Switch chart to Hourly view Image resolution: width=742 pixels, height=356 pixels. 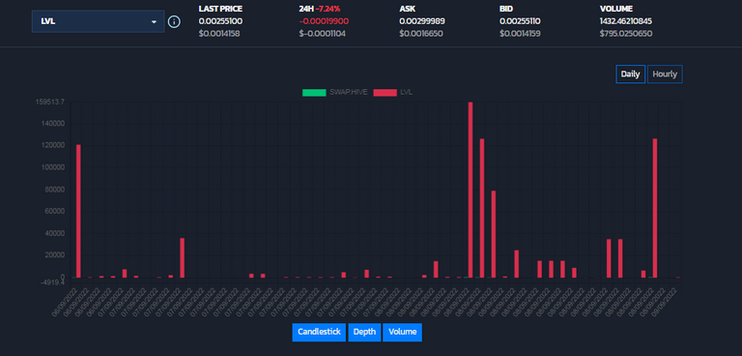tap(665, 74)
